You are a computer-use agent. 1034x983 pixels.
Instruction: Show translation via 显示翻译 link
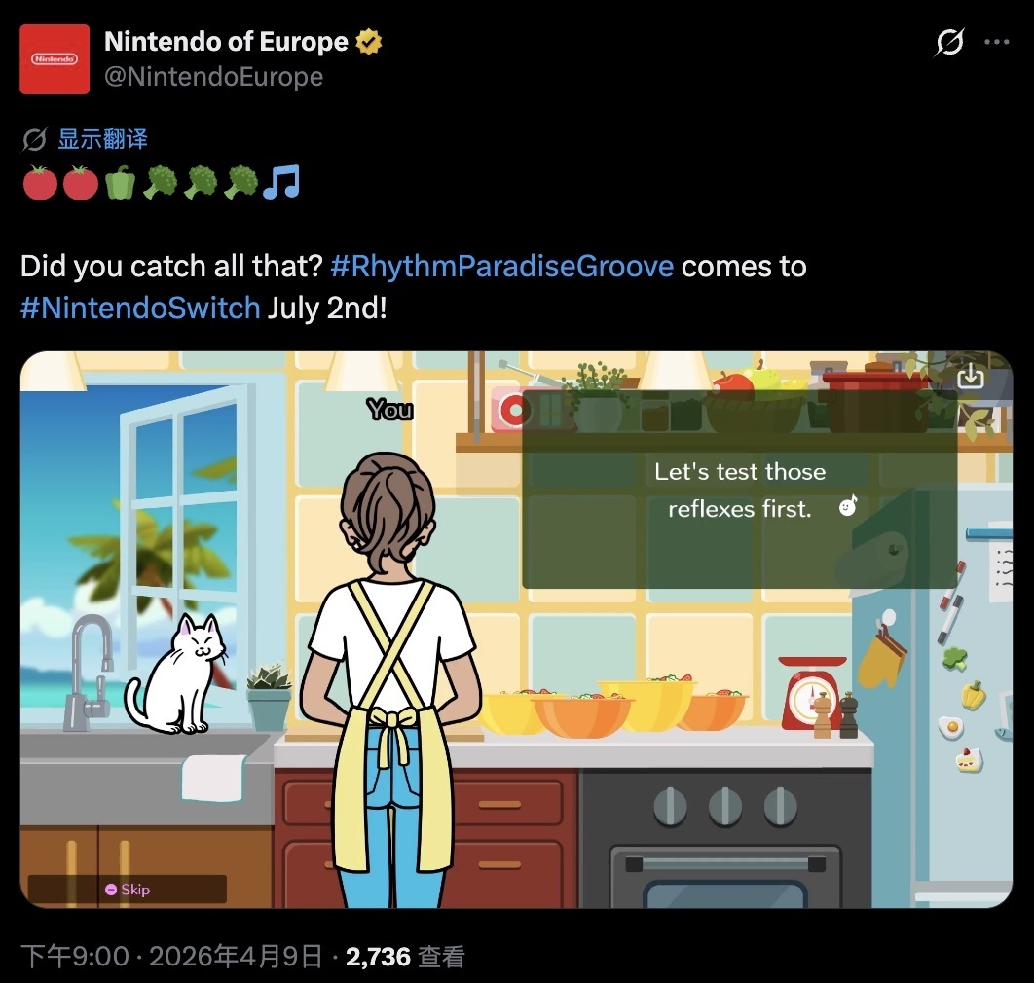pos(103,138)
